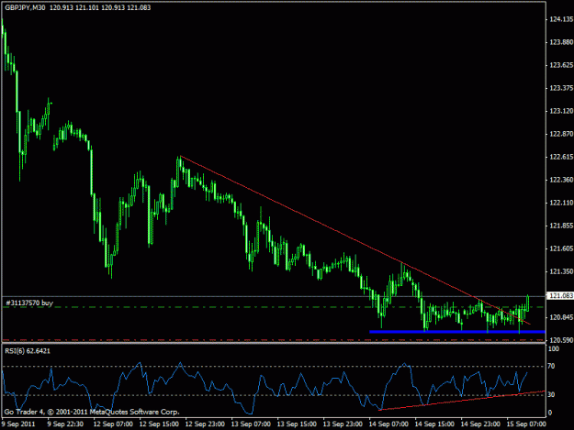
Task: Click the 123.375 price scale label
Action: 561,88
